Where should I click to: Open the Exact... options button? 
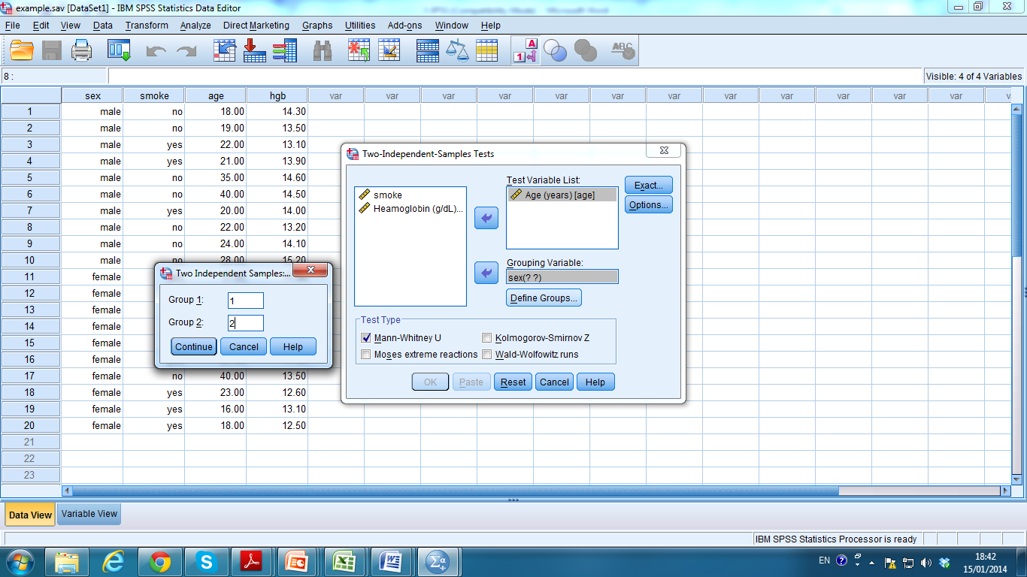point(648,185)
